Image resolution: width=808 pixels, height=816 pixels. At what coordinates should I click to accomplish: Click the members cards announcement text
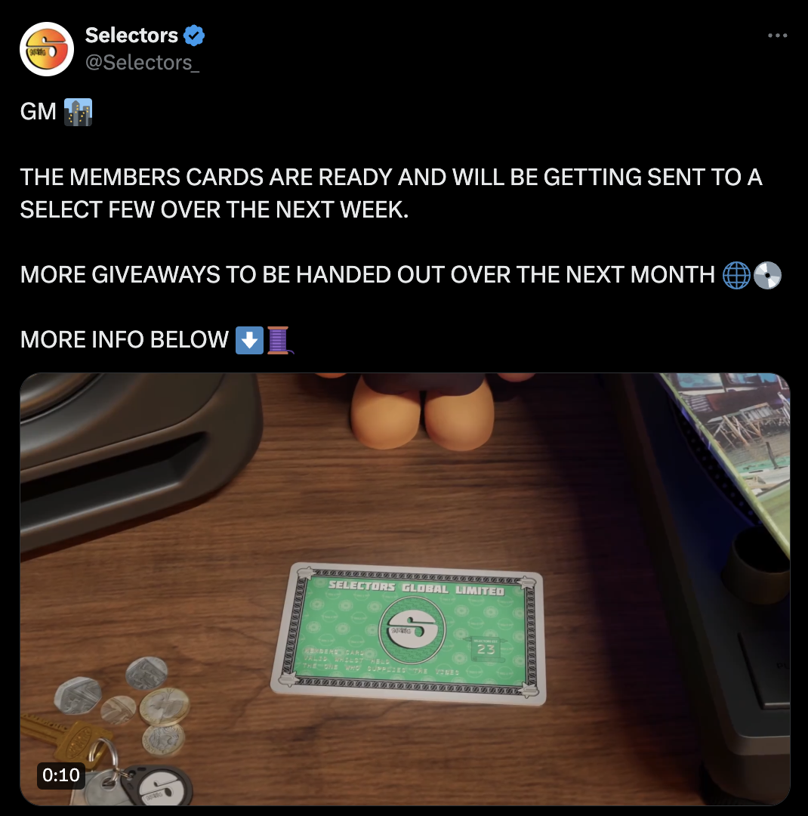coord(391,193)
